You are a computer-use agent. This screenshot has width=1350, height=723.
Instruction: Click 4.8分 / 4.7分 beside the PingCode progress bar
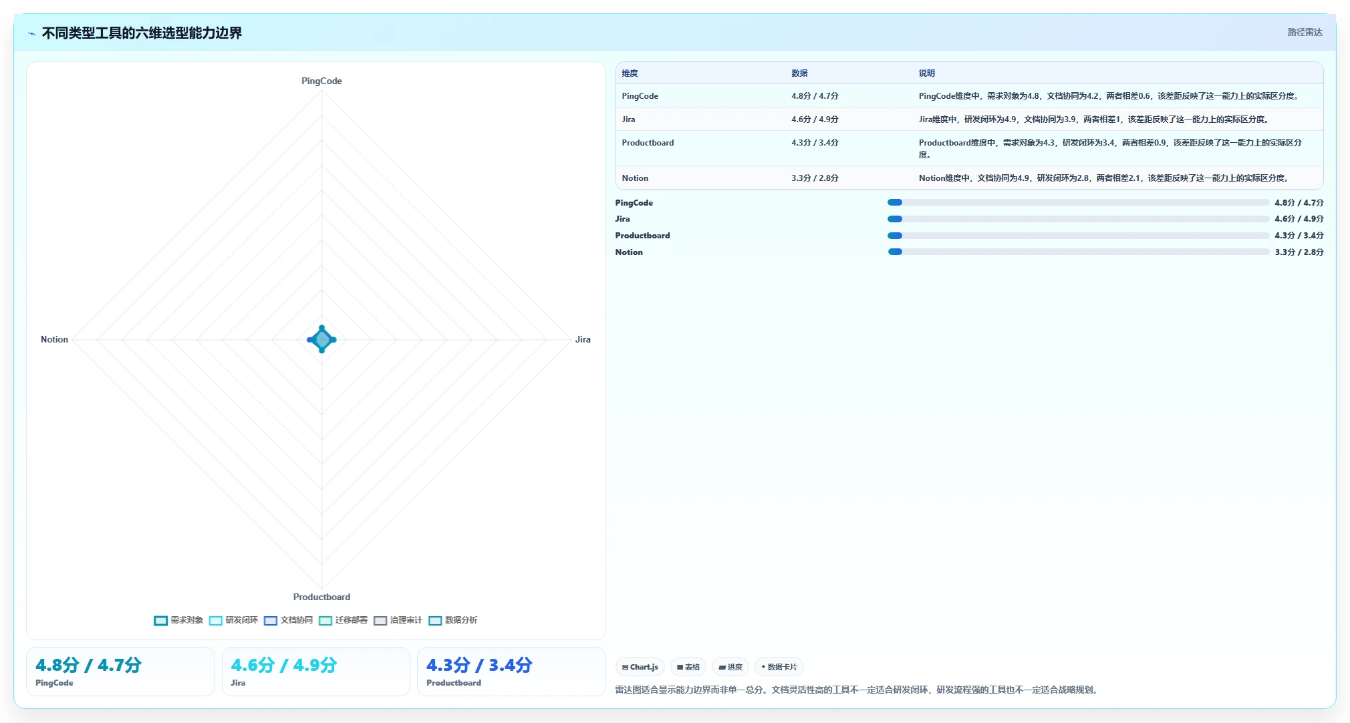[1299, 203]
